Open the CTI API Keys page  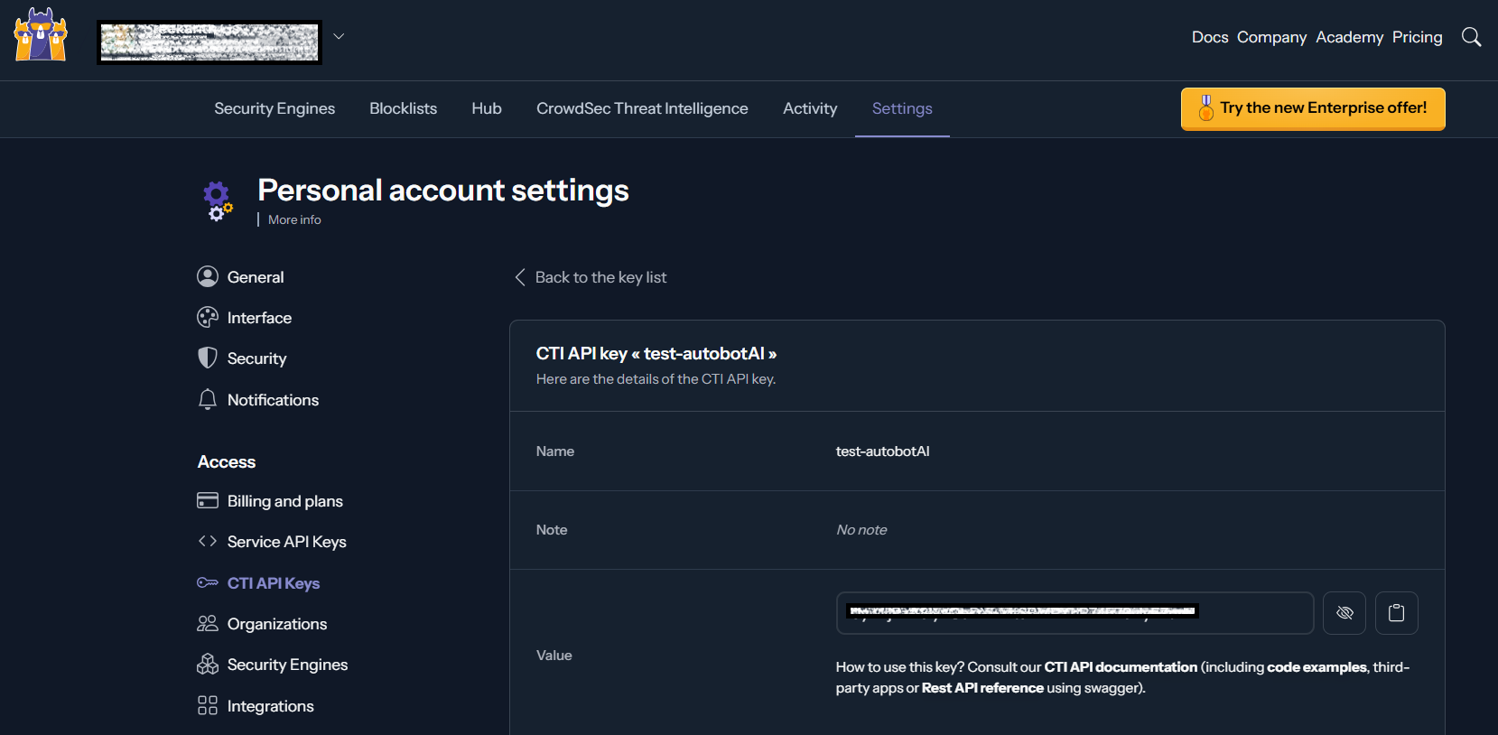pos(274,583)
